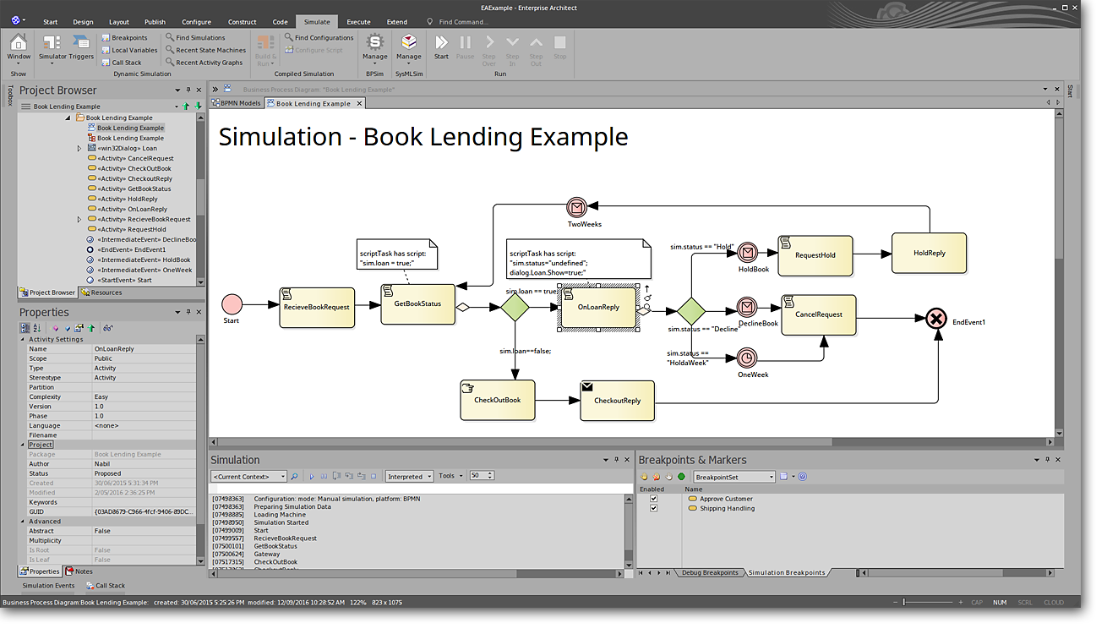1107x634 pixels.
Task: Switch to the Execute ribbon tab
Action: [358, 22]
